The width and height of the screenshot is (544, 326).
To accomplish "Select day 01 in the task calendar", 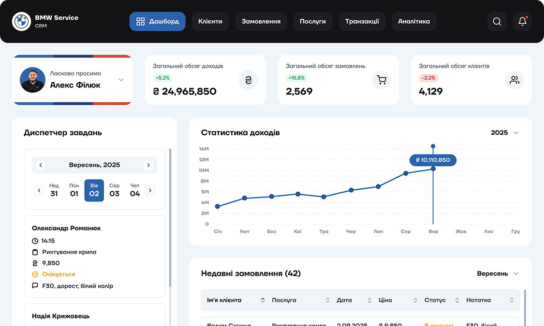I will pos(74,190).
